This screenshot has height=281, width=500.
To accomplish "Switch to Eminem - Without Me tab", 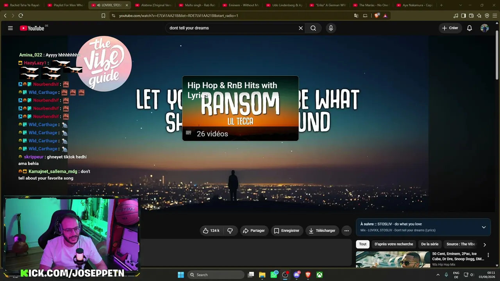I will pyautogui.click(x=241, y=5).
